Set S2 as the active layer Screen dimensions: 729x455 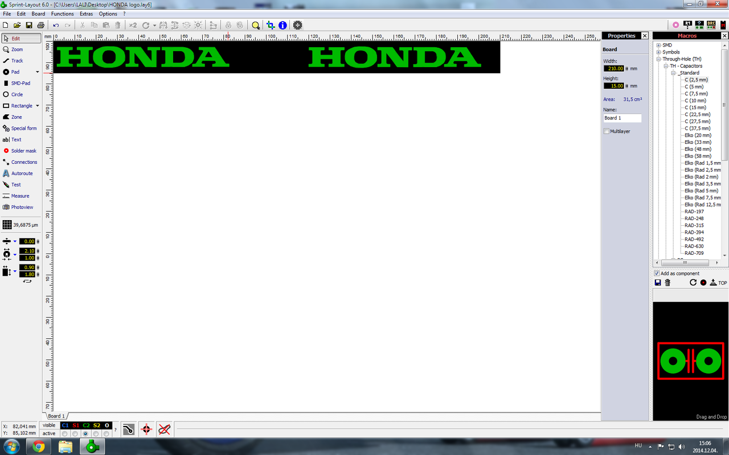96,434
